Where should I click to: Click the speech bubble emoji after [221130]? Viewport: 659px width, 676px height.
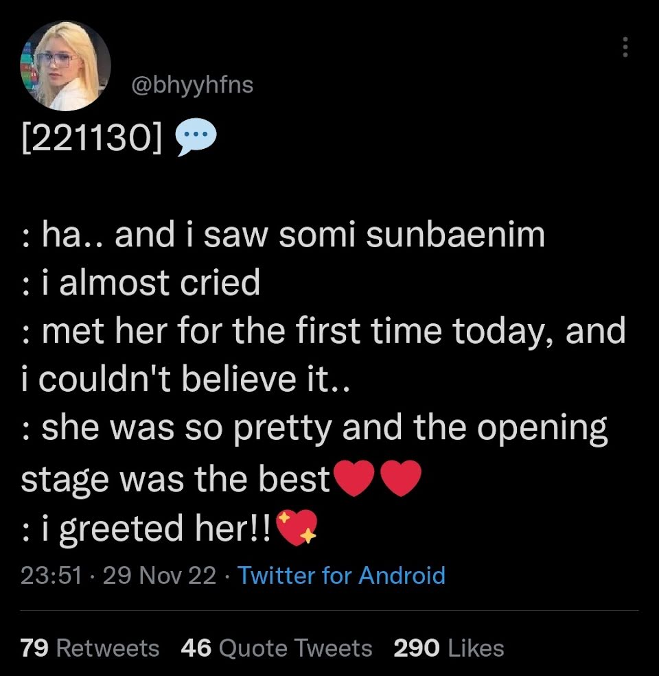[x=196, y=137]
